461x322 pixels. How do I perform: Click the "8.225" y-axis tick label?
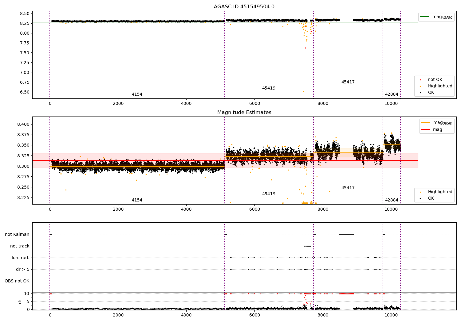pyautogui.click(x=23, y=198)
